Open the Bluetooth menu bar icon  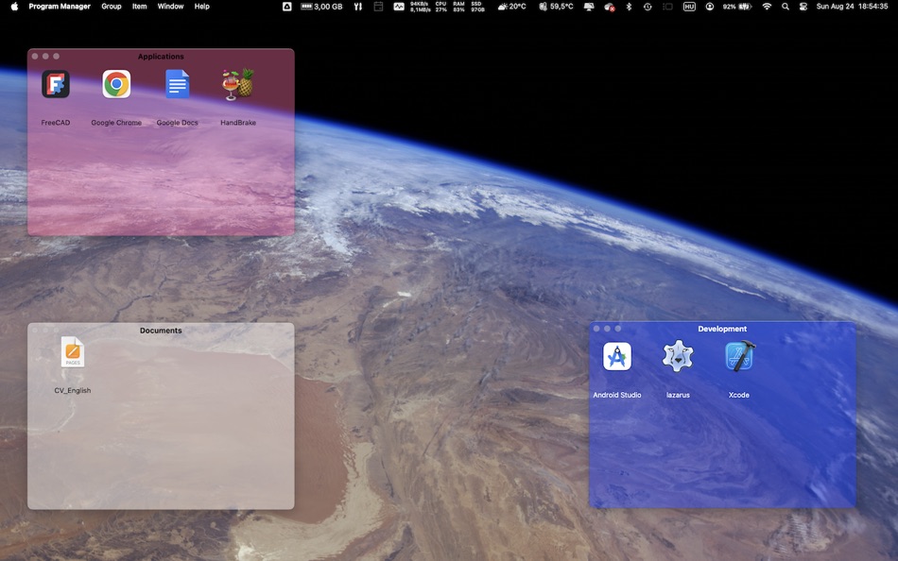click(629, 7)
